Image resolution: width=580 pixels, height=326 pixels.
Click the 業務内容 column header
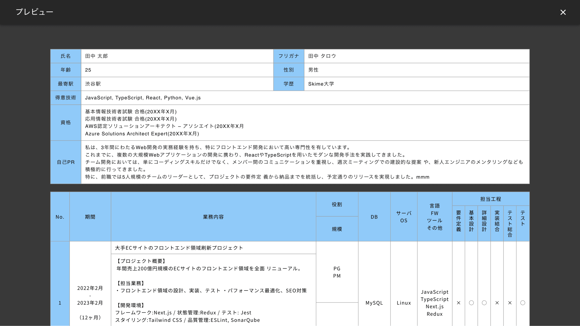pos(213,217)
